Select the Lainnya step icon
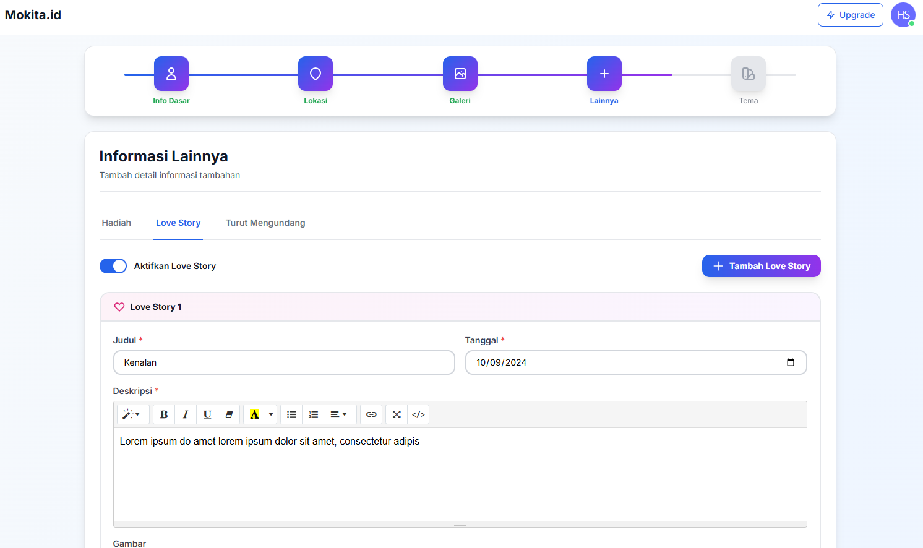Screen dimensions: 923x548 (x=604, y=74)
